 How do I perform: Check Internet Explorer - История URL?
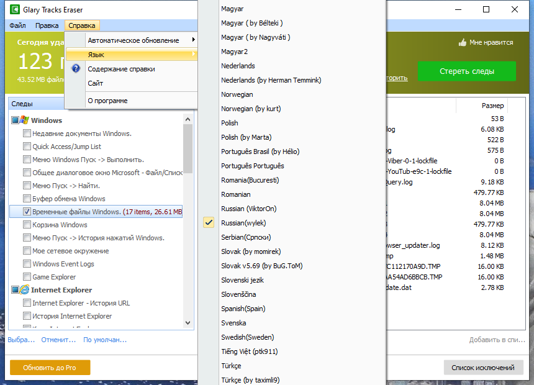click(x=27, y=302)
